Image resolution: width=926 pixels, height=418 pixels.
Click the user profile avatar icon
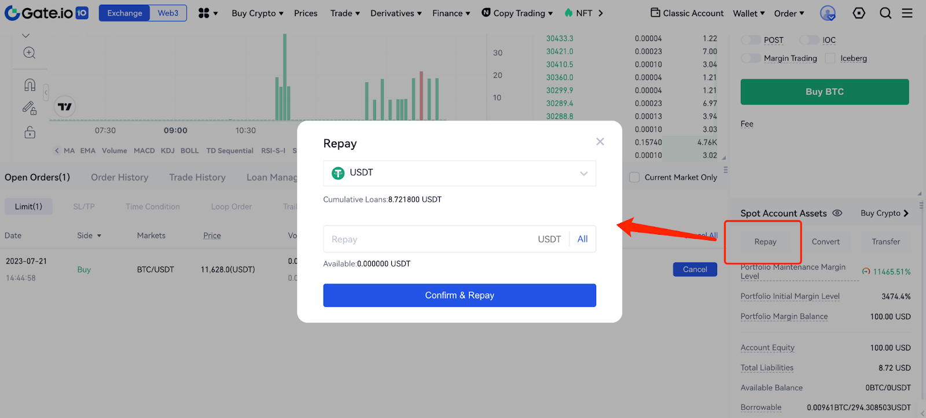click(828, 13)
